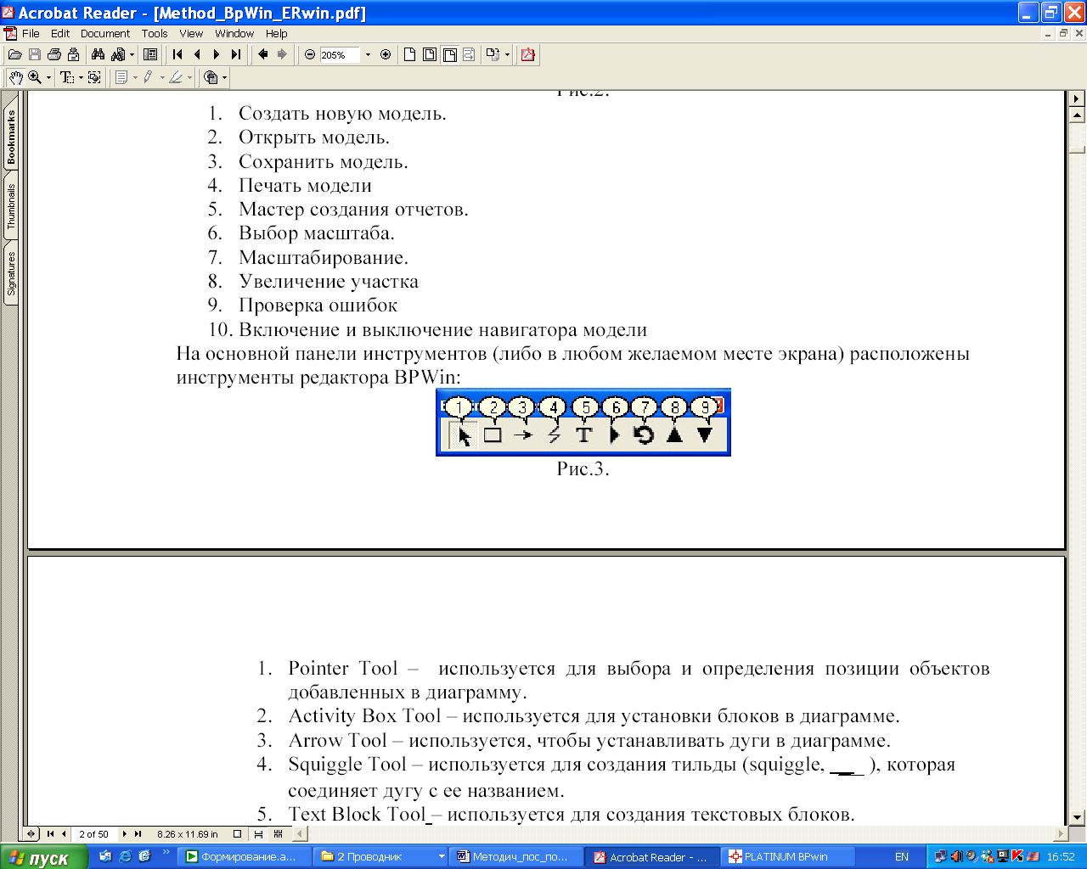Open the stamp tool dropdown arrow
The image size is (1087, 869).
(224, 77)
